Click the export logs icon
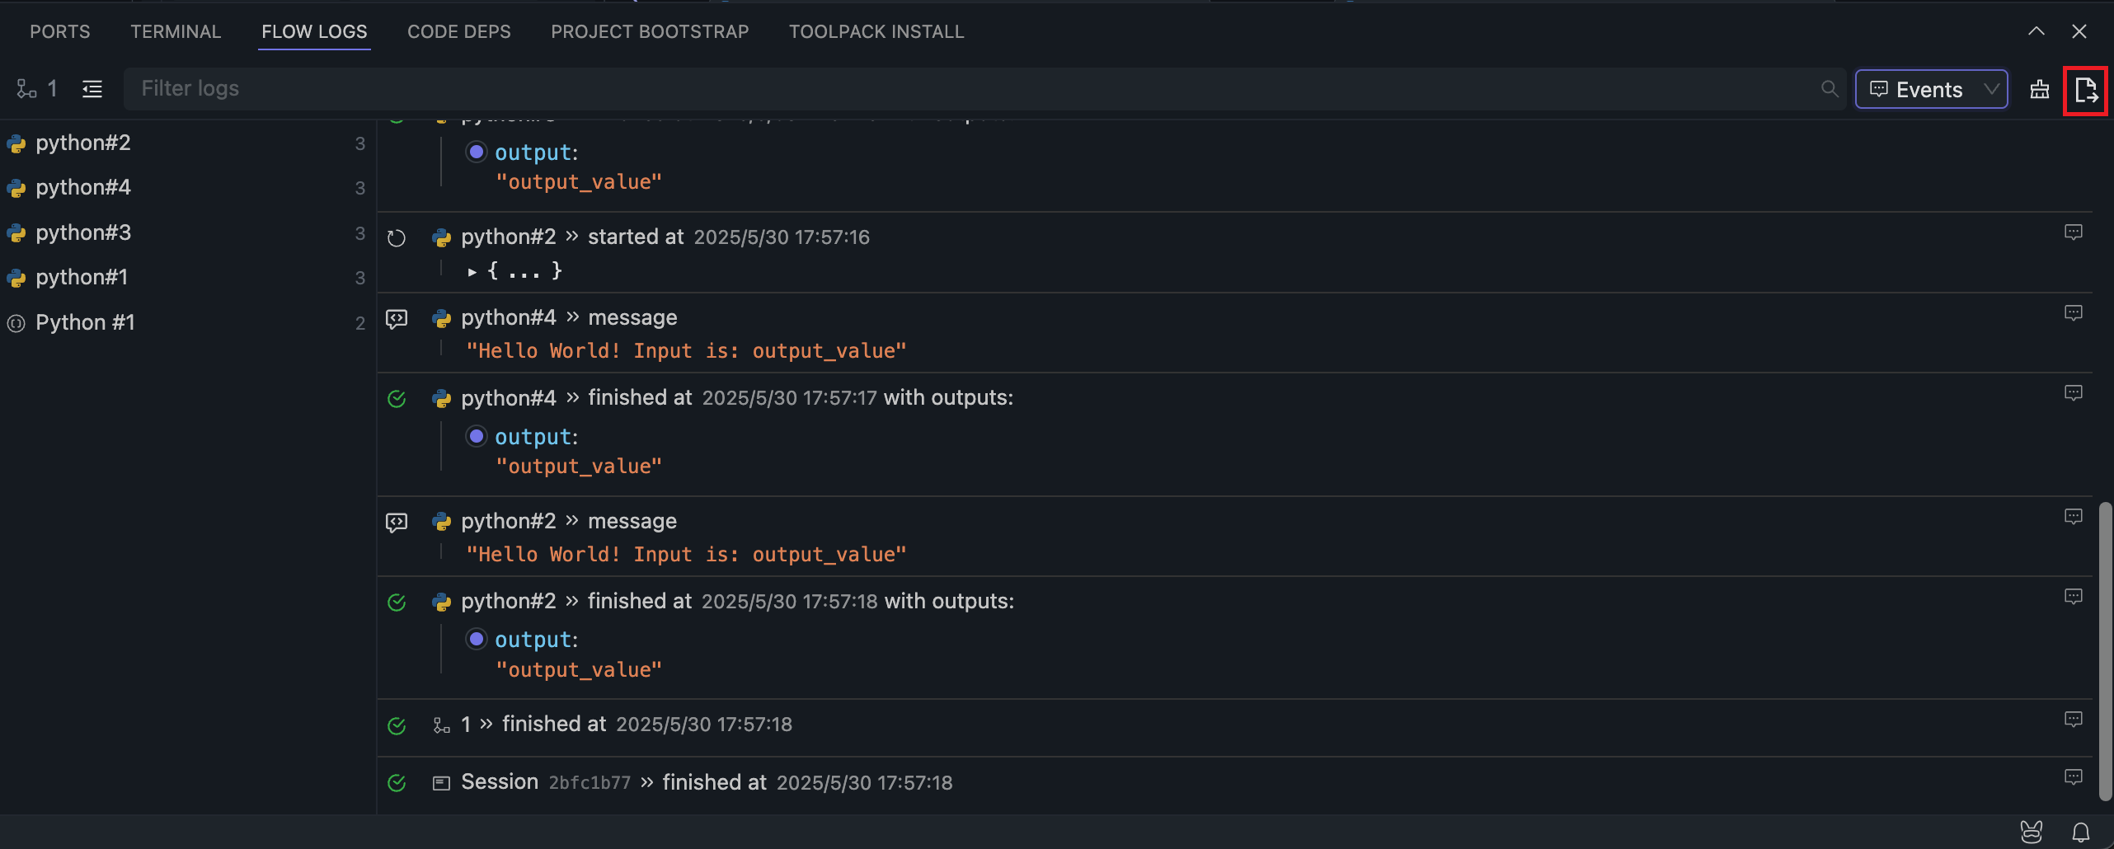Viewport: 2114px width, 849px height. click(2085, 90)
